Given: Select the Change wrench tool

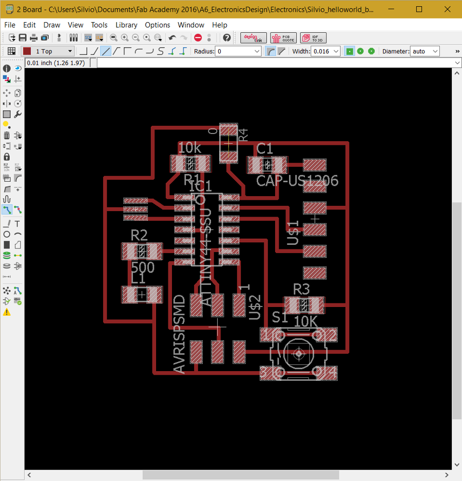Looking at the screenshot, I should point(18,114).
